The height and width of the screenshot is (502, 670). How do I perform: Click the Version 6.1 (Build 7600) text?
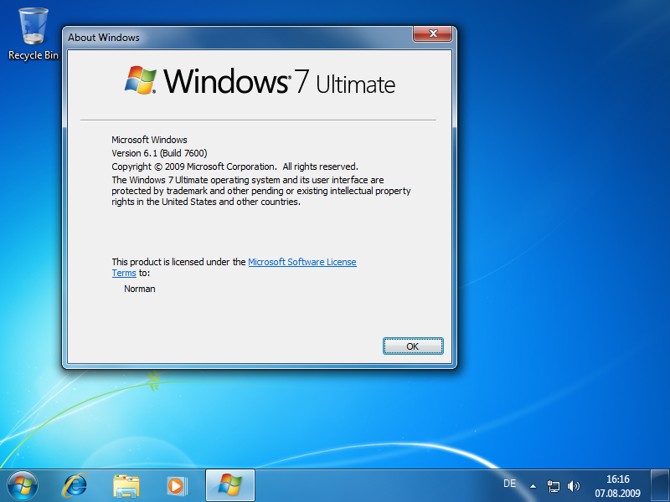point(159,153)
